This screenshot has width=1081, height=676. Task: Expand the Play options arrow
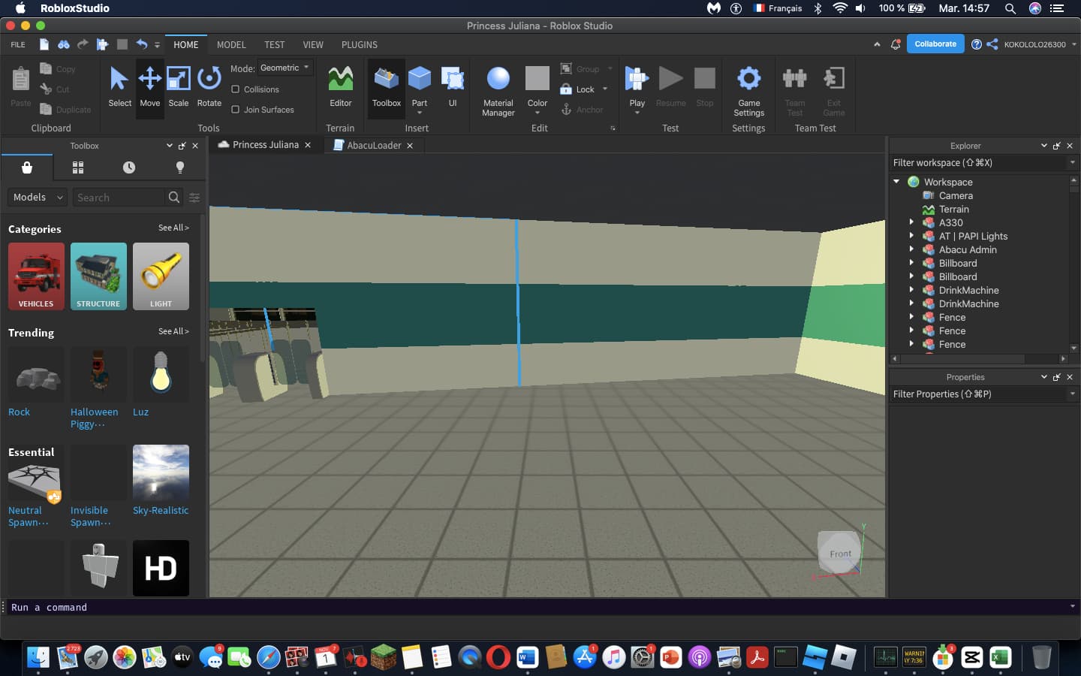[637, 113]
